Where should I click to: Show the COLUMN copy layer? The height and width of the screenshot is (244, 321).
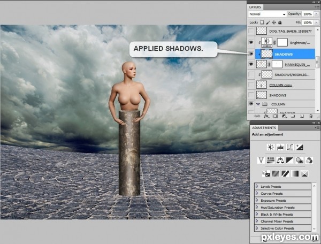click(x=251, y=85)
